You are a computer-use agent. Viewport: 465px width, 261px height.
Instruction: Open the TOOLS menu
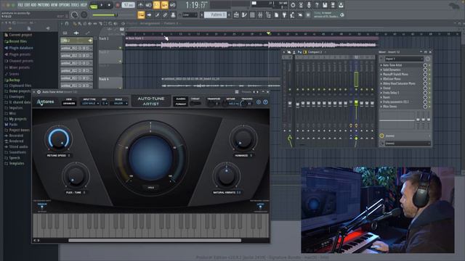(x=76, y=5)
